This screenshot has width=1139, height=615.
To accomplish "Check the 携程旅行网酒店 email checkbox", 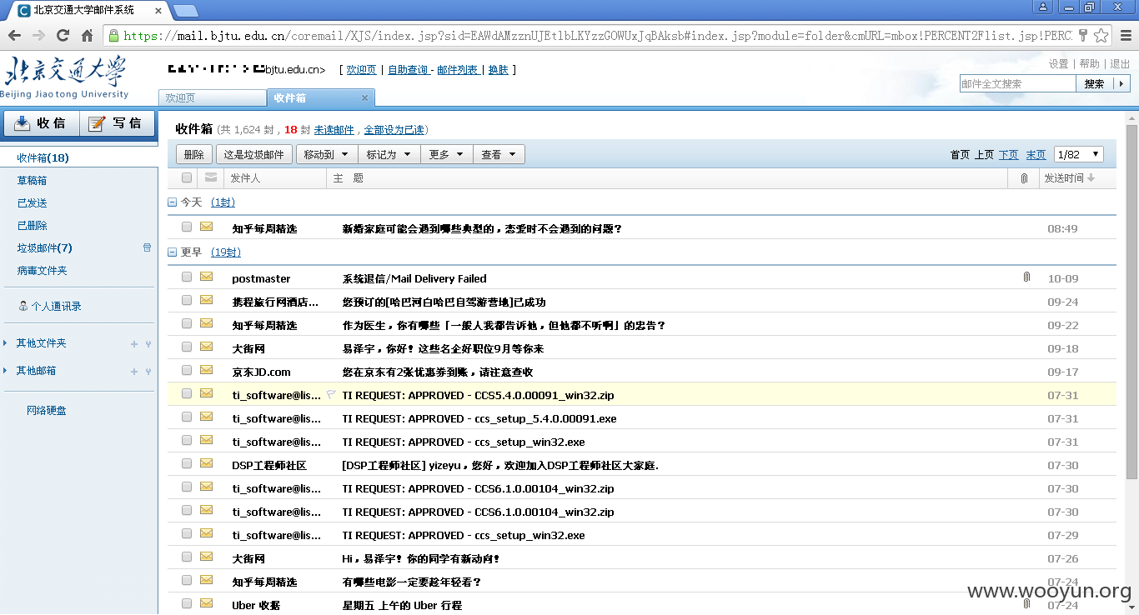I will (187, 301).
